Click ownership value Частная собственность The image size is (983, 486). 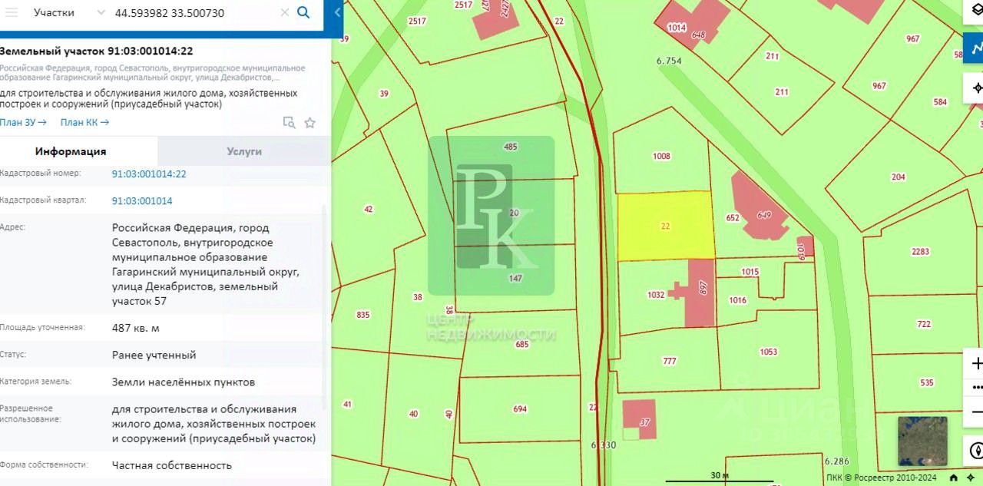tap(172, 465)
